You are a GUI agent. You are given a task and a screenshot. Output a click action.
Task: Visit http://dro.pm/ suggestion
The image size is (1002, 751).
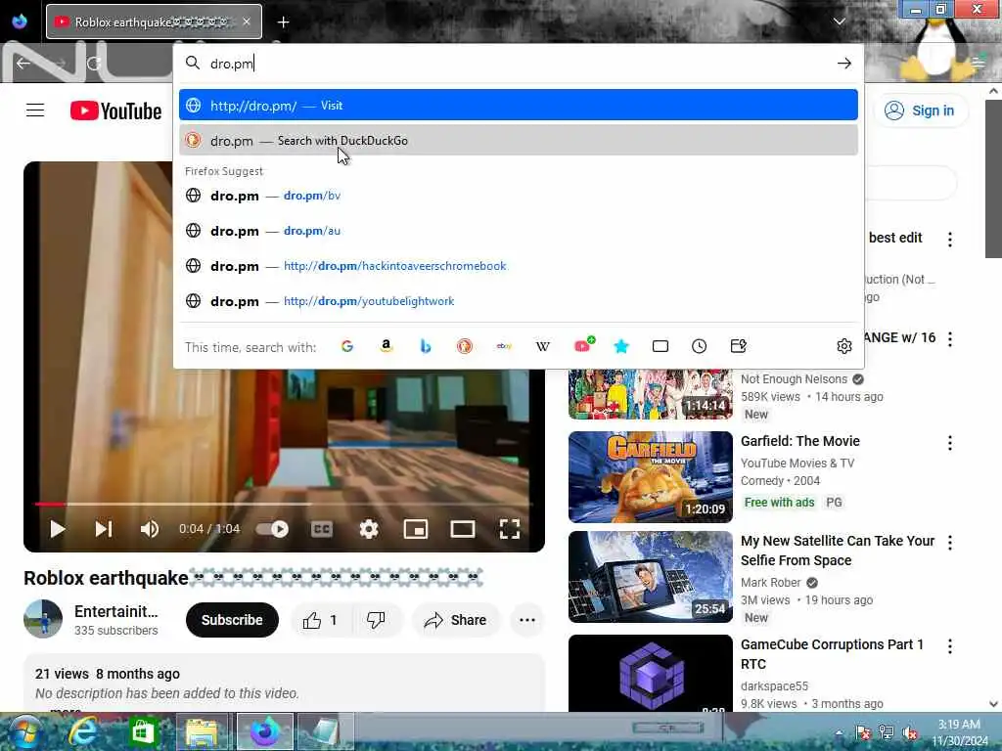pos(519,106)
